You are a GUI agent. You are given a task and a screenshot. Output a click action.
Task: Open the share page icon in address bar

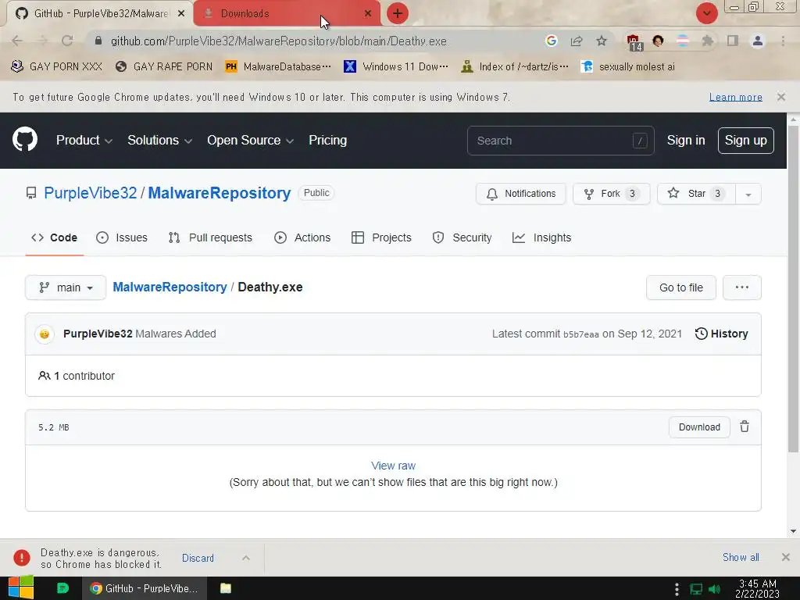tap(577, 41)
